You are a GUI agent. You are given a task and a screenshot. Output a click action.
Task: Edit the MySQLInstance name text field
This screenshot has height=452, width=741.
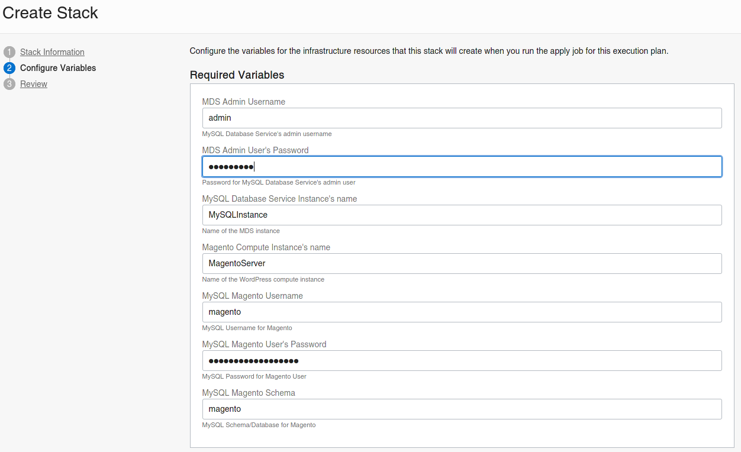[462, 215]
